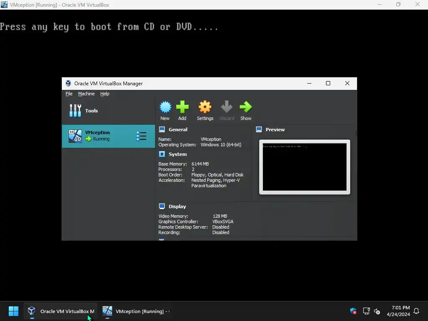
Task: Click the 'Floppy, Optical, Hard Disk' boot order
Action: click(x=217, y=175)
